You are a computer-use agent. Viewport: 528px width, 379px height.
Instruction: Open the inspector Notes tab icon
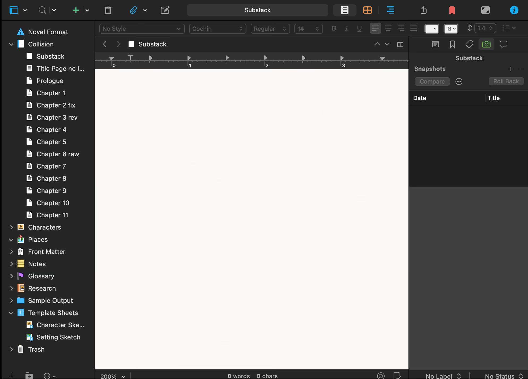pyautogui.click(x=435, y=44)
